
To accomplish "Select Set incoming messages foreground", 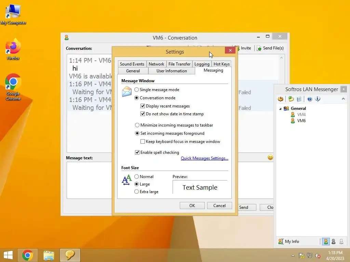I will pos(170,133).
